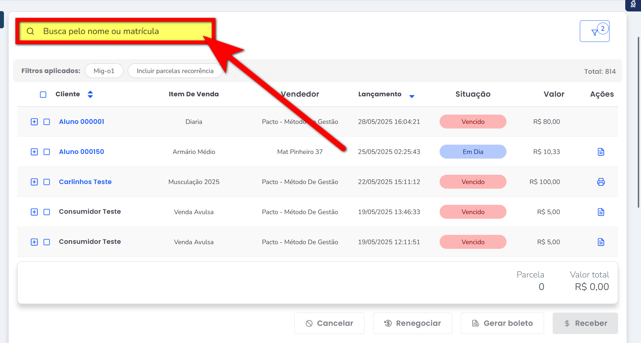The width and height of the screenshot is (641, 343).
Task: Expand the Aluno 000150 row details
Action: point(34,152)
